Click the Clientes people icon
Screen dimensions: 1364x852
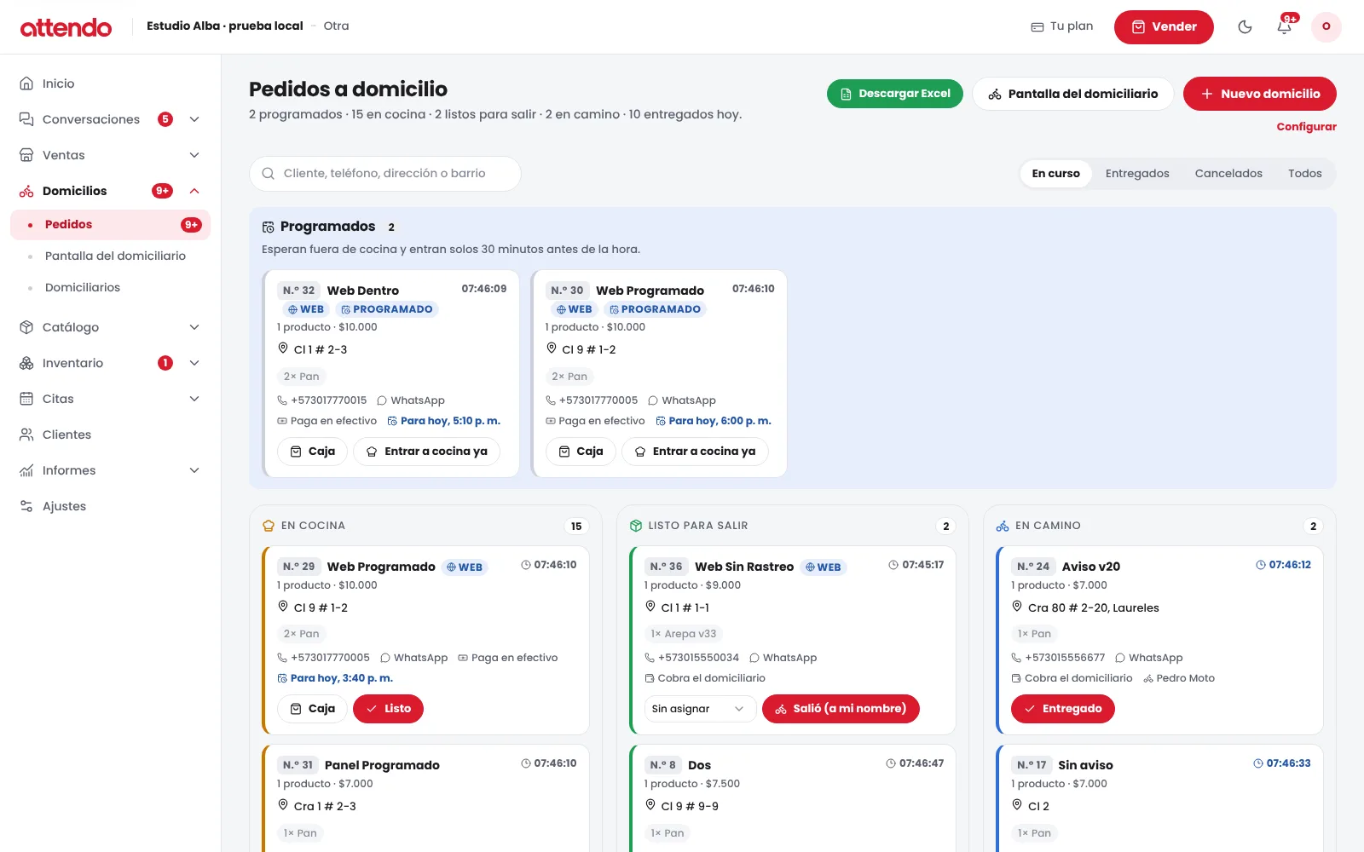click(x=26, y=435)
